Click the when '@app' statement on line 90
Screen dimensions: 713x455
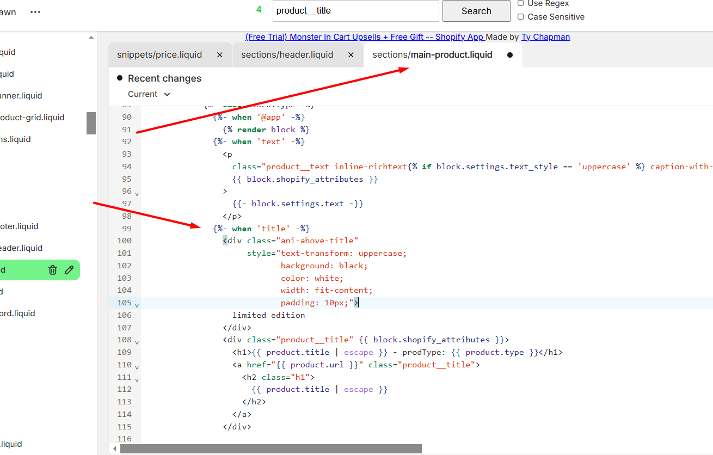point(259,117)
